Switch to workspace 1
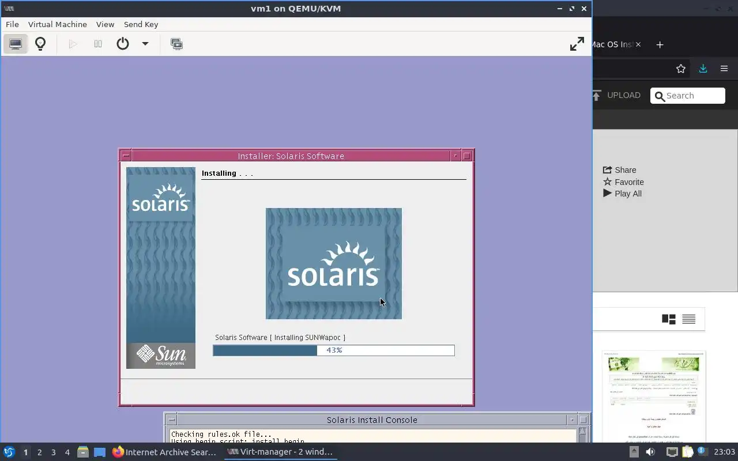738x461 pixels. point(25,452)
